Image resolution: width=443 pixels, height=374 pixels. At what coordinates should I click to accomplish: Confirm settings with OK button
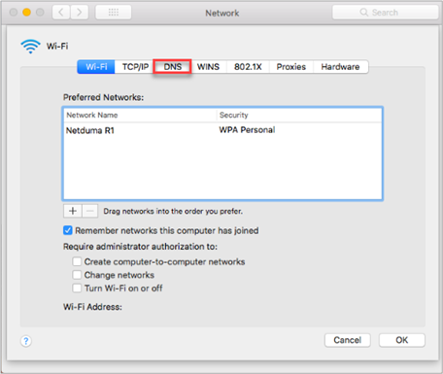402,340
